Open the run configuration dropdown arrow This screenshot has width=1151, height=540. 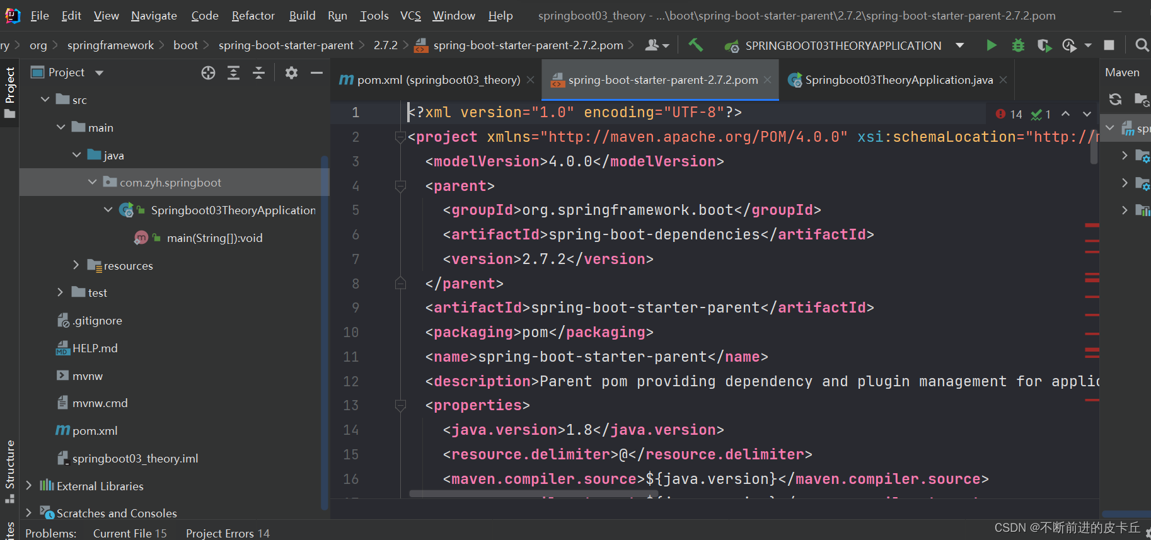click(x=959, y=45)
